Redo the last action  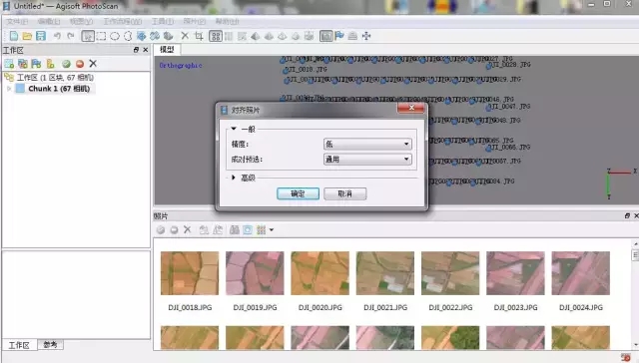[x=71, y=36]
